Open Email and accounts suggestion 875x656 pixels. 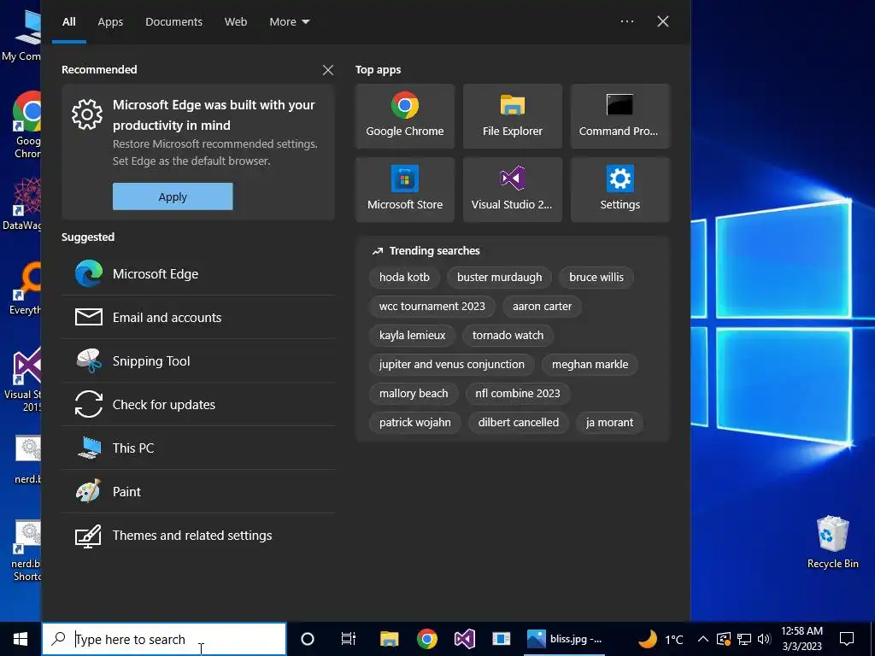click(198, 318)
